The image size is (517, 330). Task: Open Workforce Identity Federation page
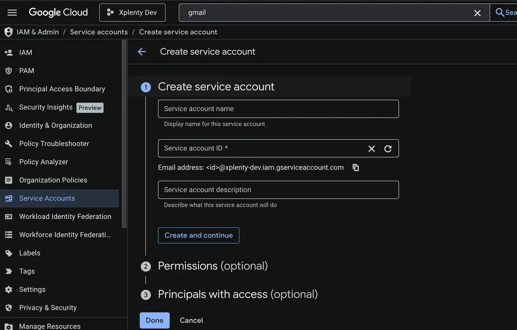[65, 235]
